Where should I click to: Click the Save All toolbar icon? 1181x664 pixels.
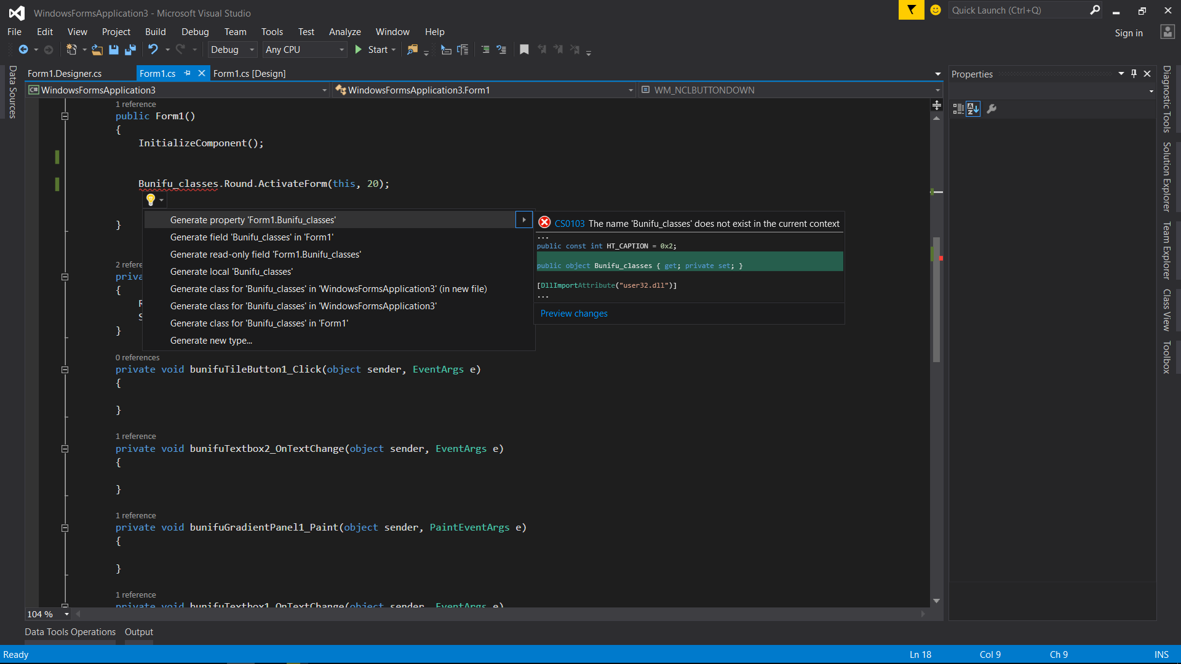coord(130,50)
